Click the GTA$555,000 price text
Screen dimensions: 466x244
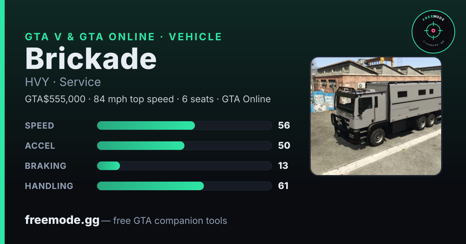click(55, 99)
